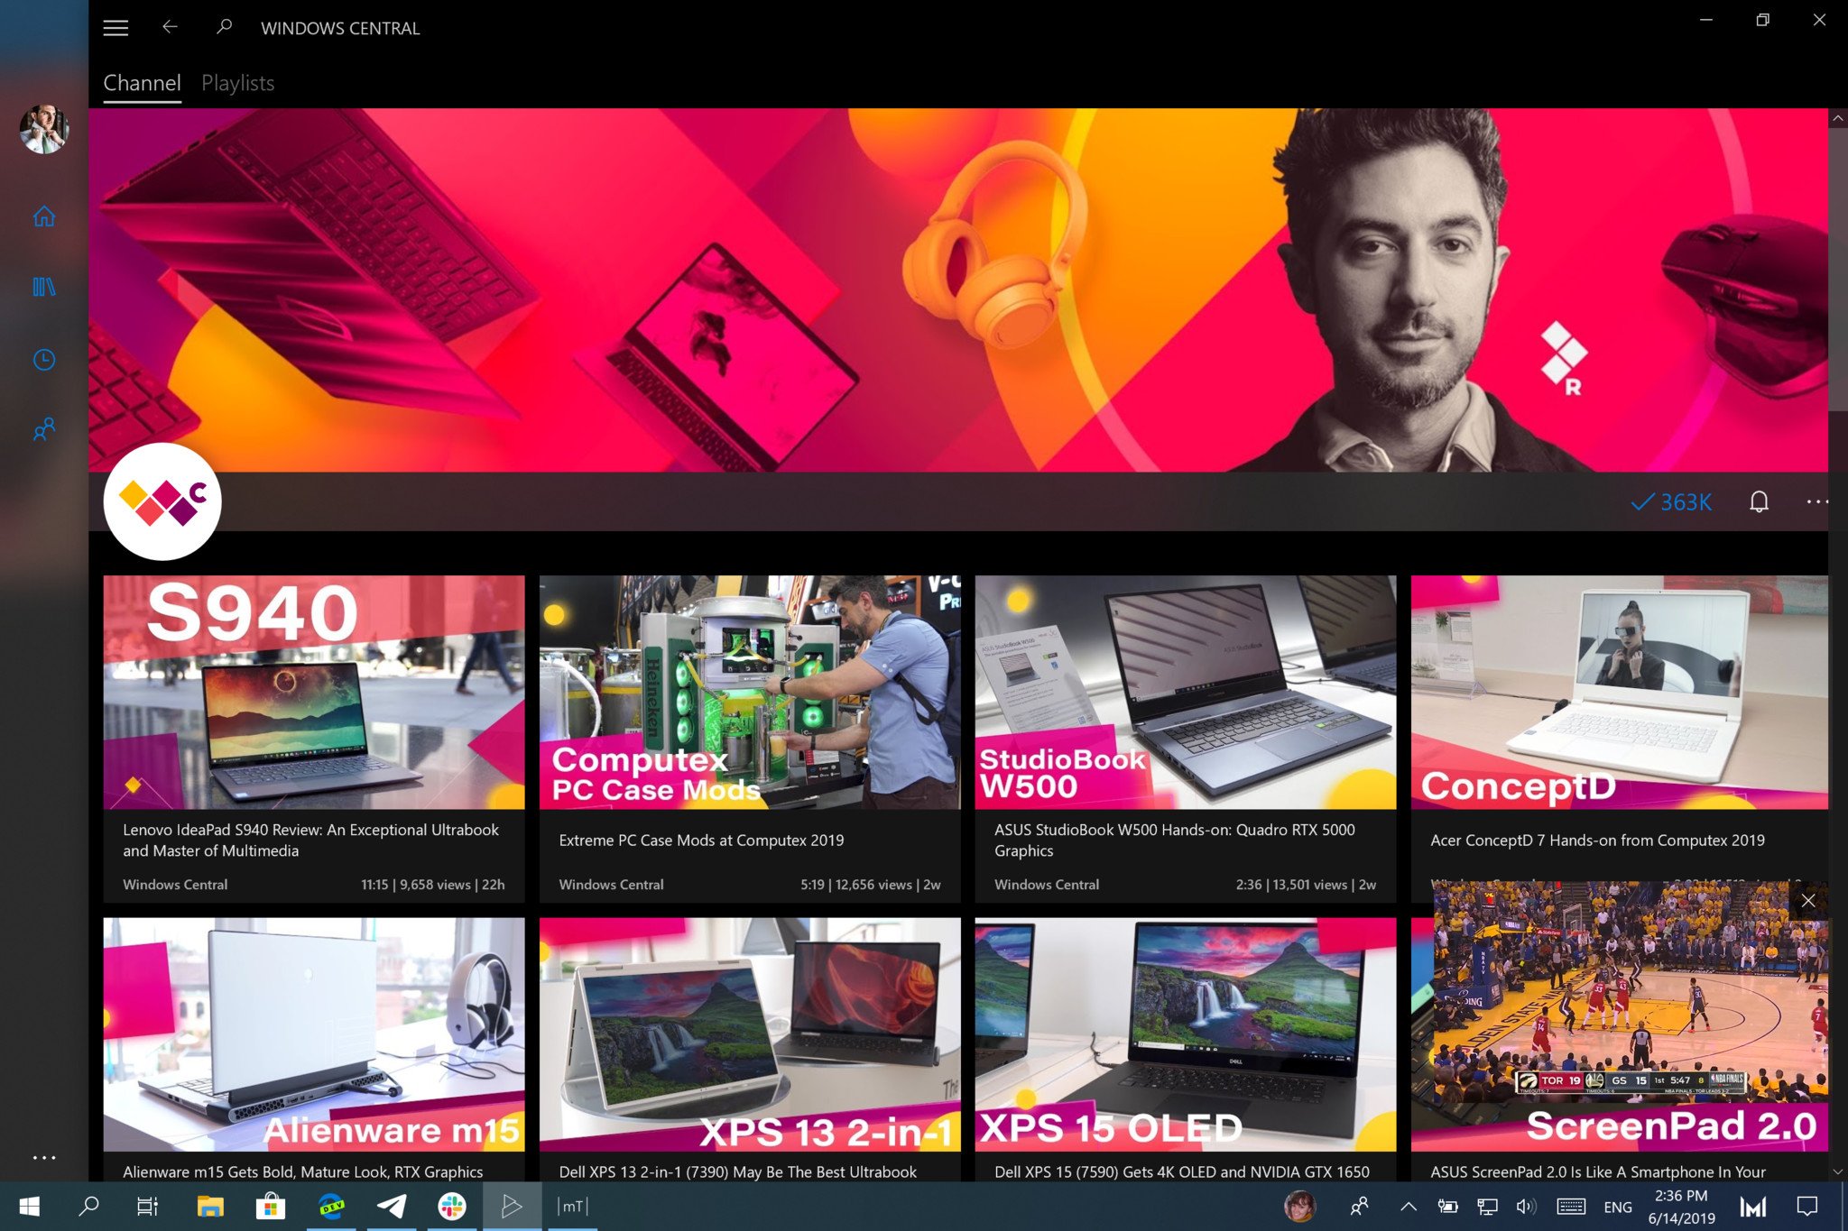Viewport: 1848px width, 1231px height.
Task: Go back using the back arrow
Action: tap(170, 28)
